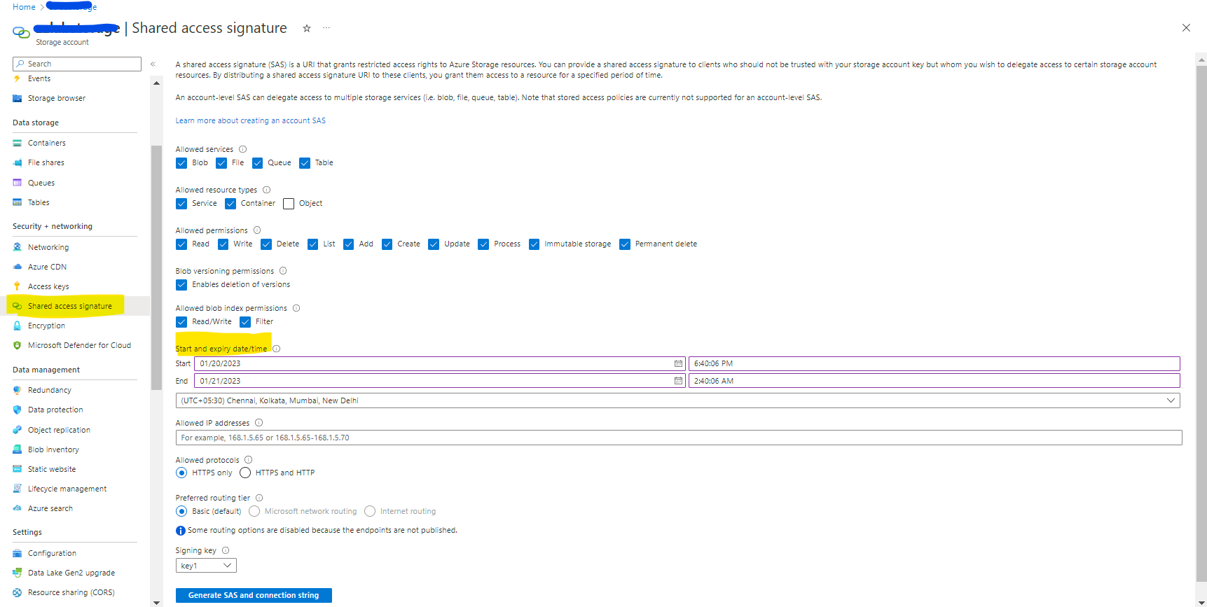
Task: Click the Blob inventory icon
Action: 18,449
